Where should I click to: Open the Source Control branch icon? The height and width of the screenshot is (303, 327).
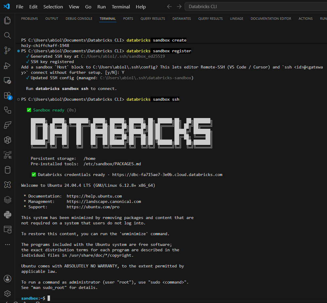pos(7,50)
